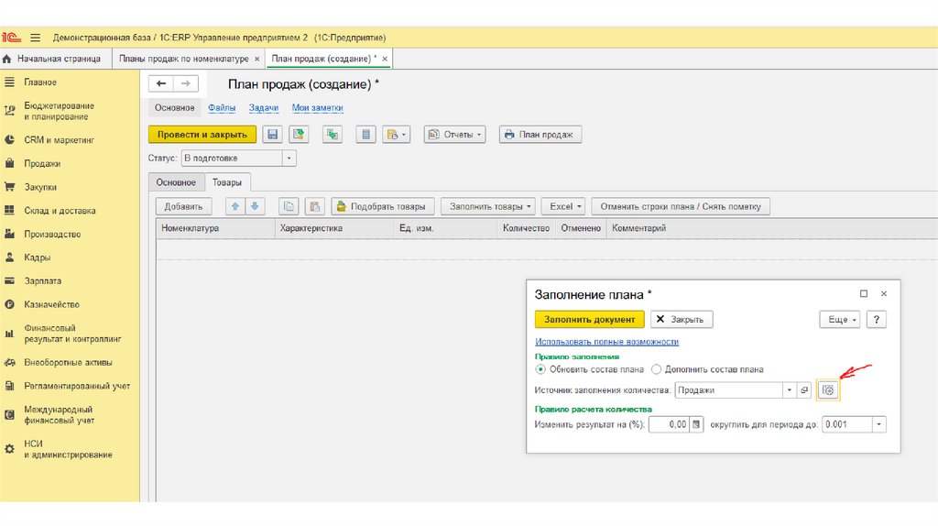
Task: Select 'Дополнить состав плана' radio button
Action: coord(656,369)
